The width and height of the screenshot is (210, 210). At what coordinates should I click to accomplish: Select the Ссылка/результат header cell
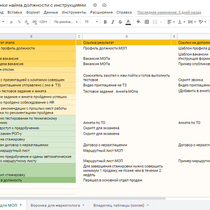(x=127, y=43)
